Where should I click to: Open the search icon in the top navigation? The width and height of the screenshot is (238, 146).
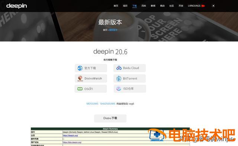click(x=213, y=6)
